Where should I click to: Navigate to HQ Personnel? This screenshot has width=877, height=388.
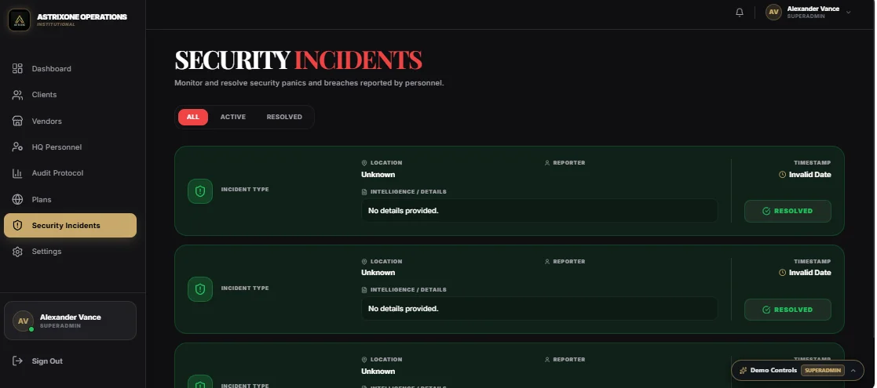[70, 147]
